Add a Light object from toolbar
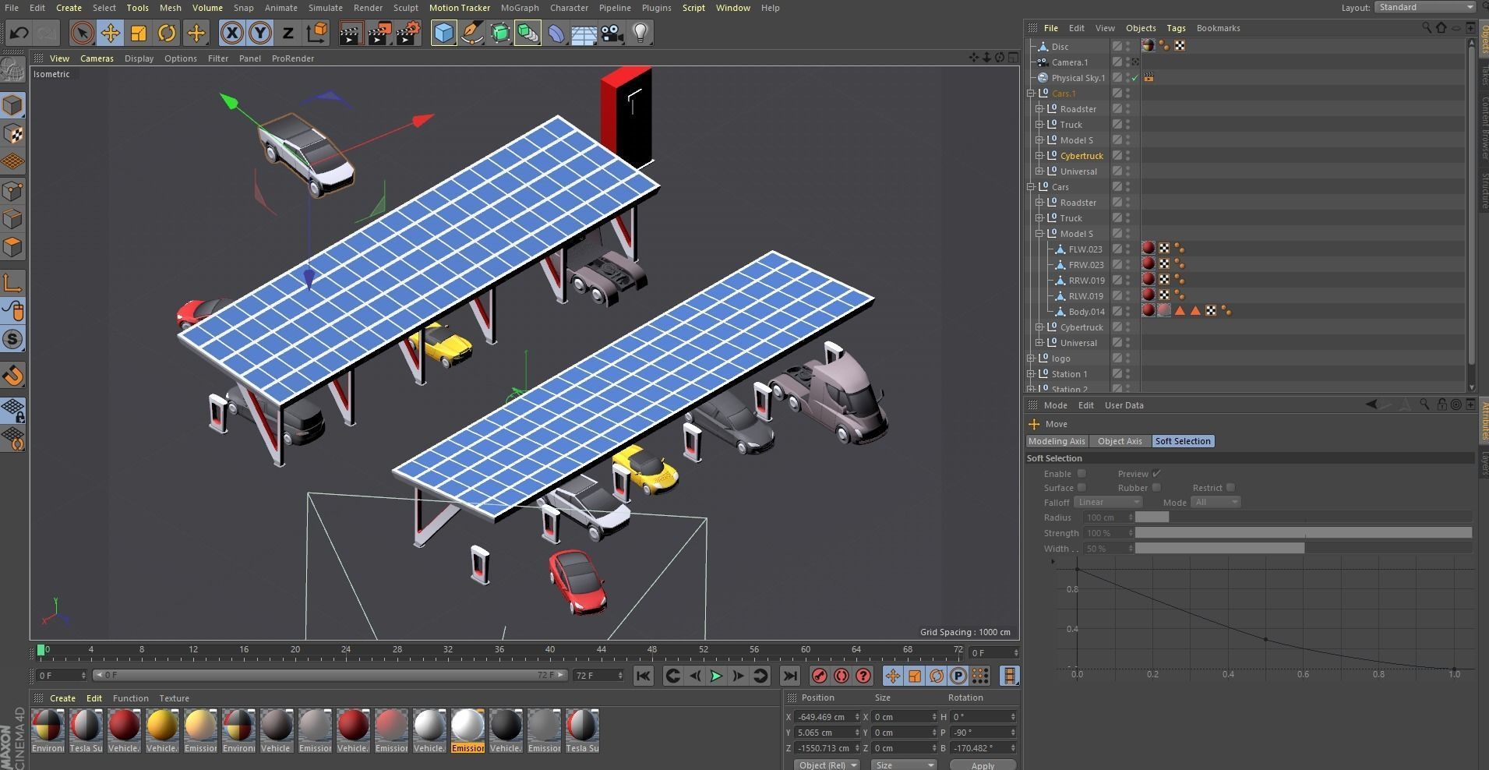Image resolution: width=1489 pixels, height=770 pixels. pyautogui.click(x=640, y=33)
